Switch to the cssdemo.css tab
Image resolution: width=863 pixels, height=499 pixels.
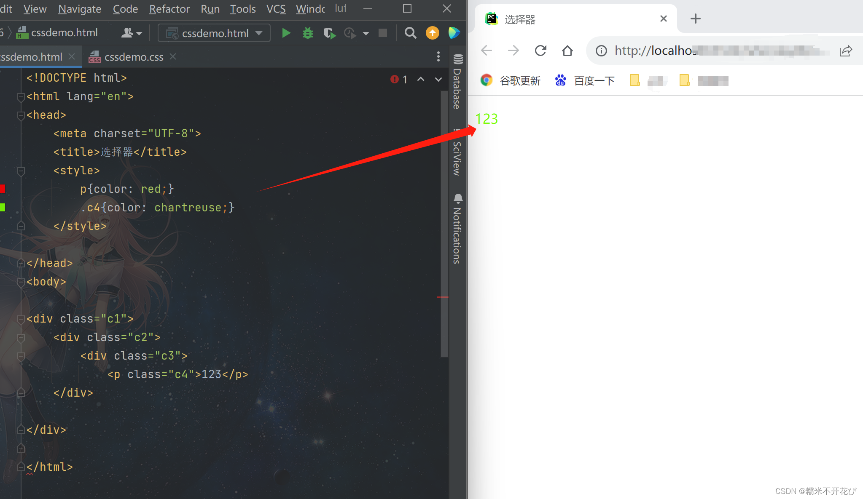click(x=133, y=57)
